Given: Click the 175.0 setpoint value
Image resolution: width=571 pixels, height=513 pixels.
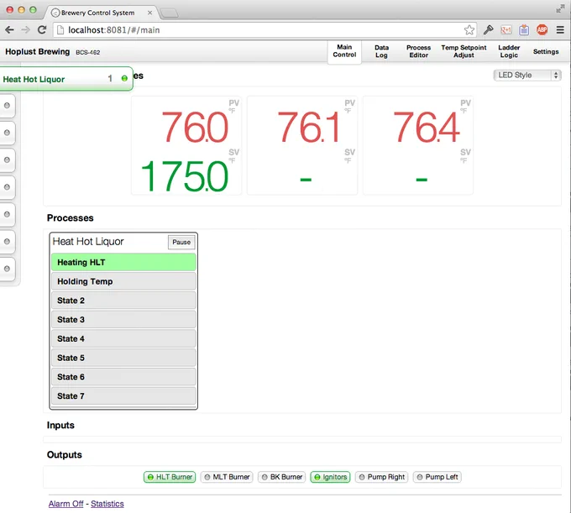Looking at the screenshot, I should [184, 176].
